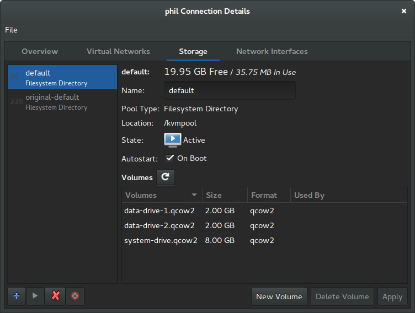
Task: Click the qcow2 format of system-drive
Action: (262, 241)
